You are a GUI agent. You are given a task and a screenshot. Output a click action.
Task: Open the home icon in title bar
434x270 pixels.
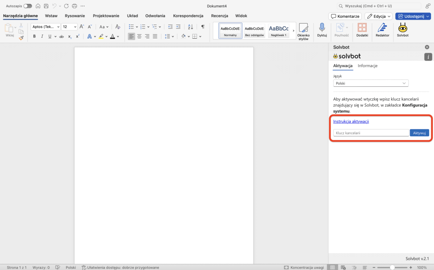coord(38,6)
